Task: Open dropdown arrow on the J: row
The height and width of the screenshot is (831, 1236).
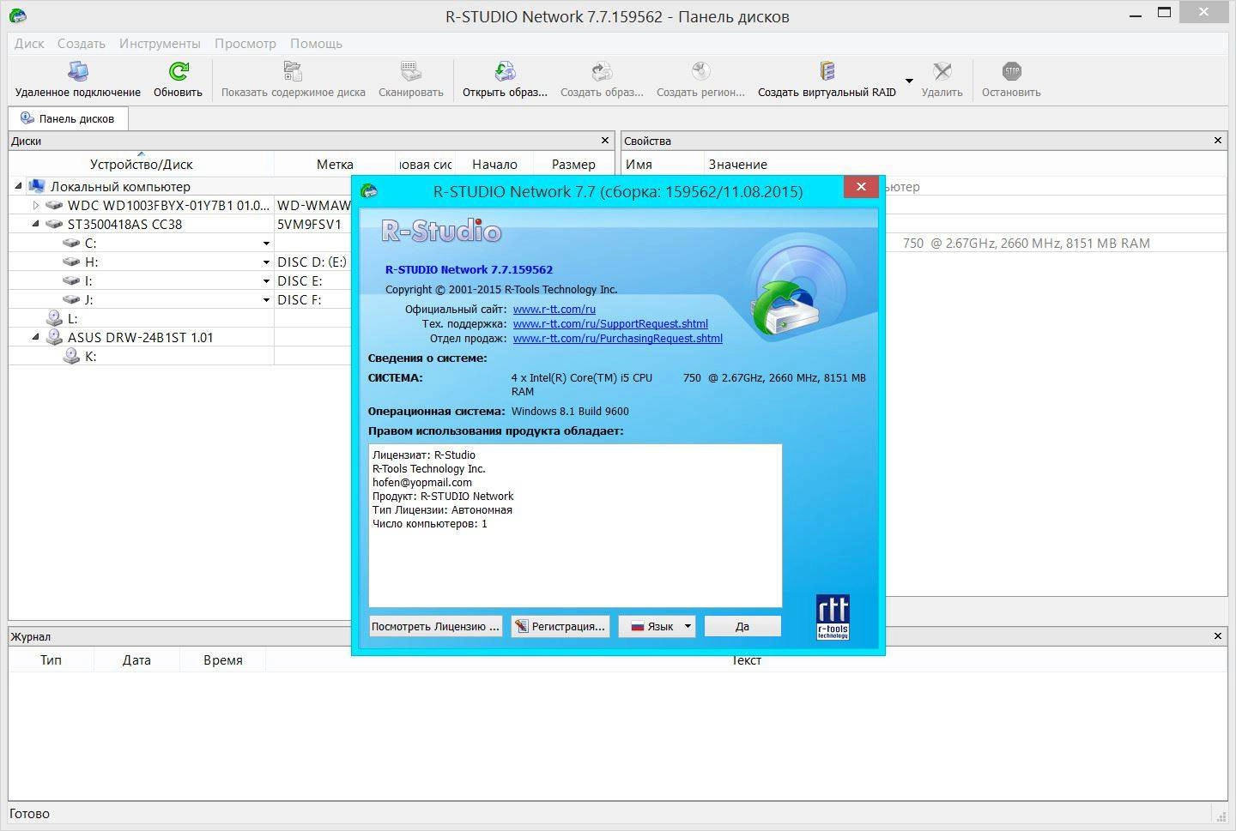Action: 266,300
